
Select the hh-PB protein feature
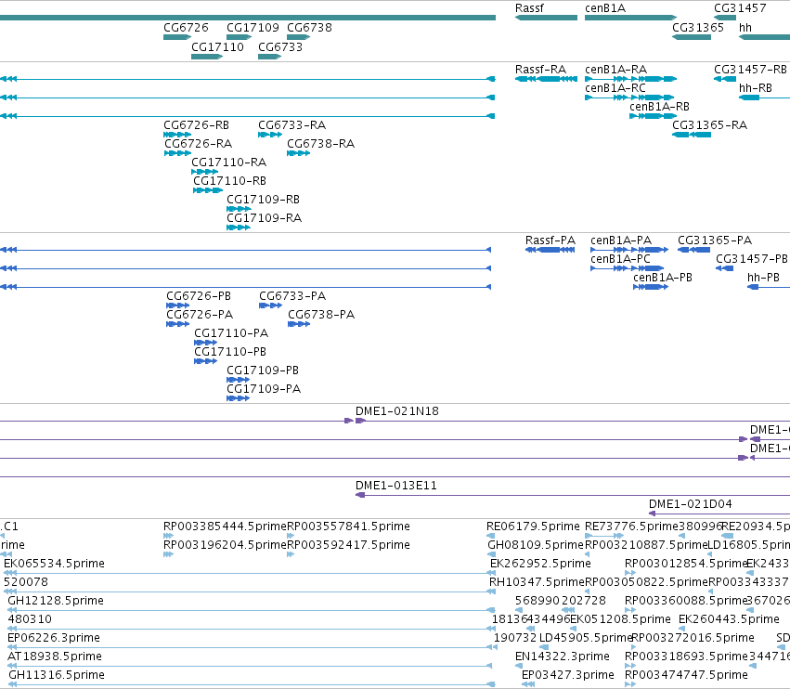[x=769, y=287]
